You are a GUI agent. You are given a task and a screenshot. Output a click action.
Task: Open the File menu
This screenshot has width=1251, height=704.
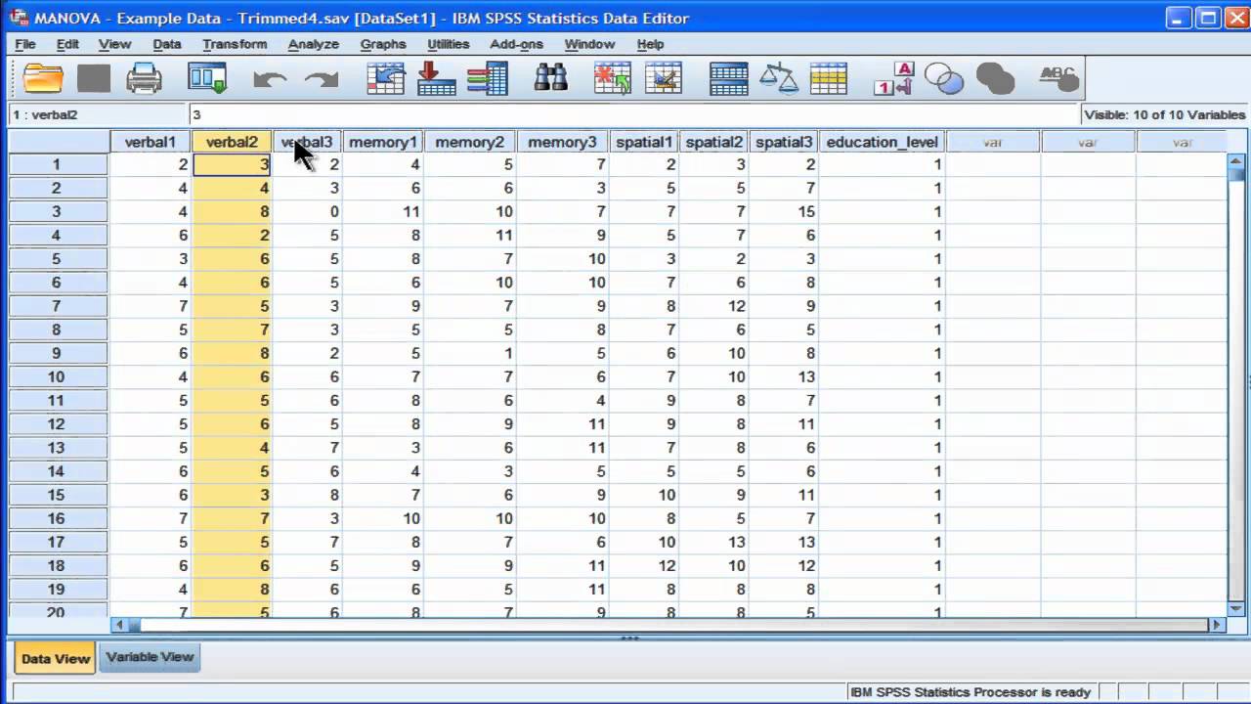tap(25, 44)
